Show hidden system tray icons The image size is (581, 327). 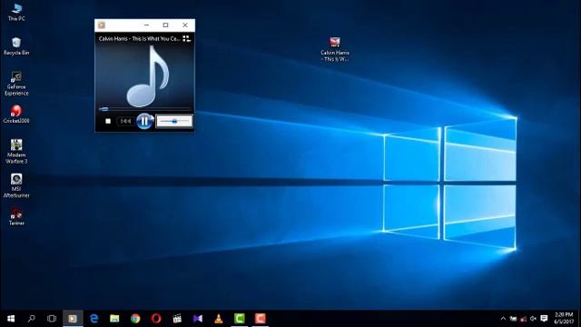coord(503,319)
